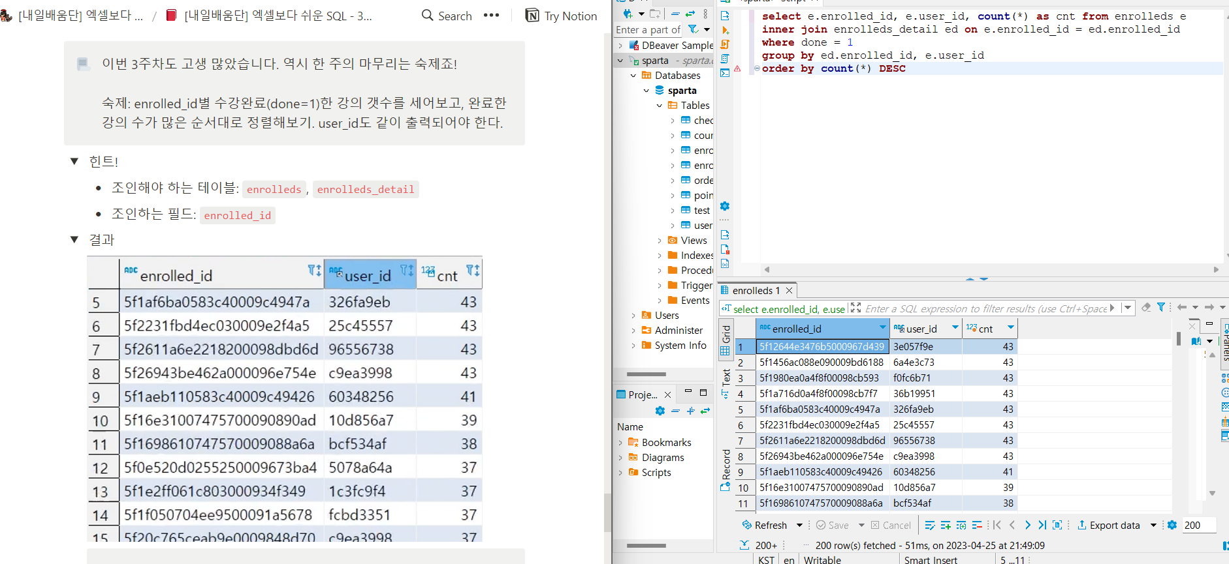Select the Scripts folder in Project panel

650,473
